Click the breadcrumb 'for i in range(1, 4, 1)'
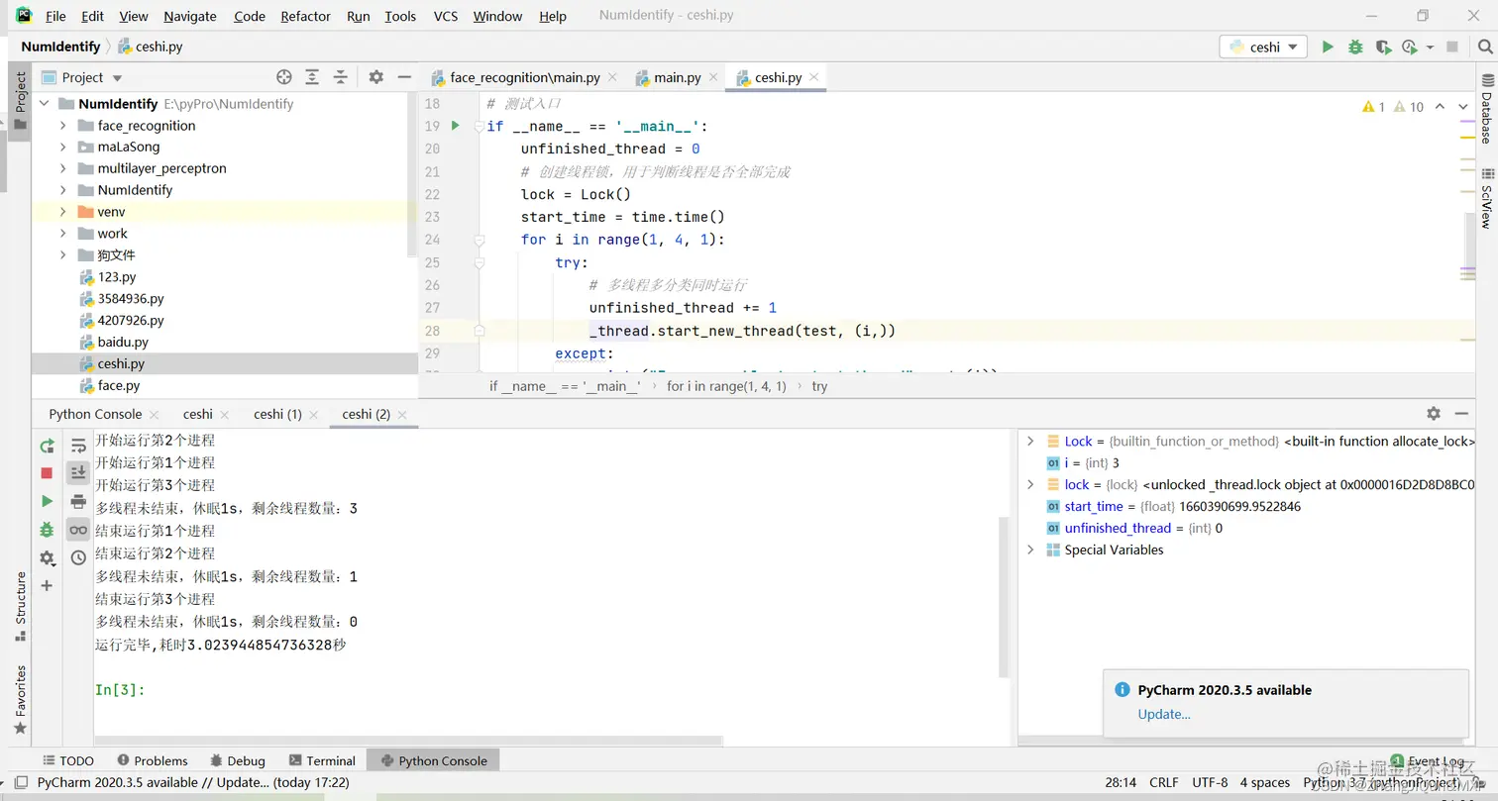 (726, 386)
